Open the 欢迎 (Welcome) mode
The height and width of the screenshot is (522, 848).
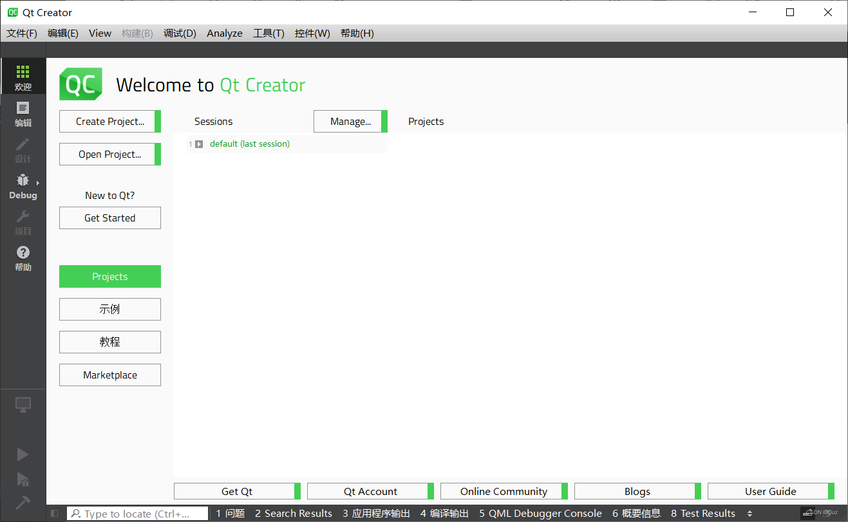coord(23,77)
